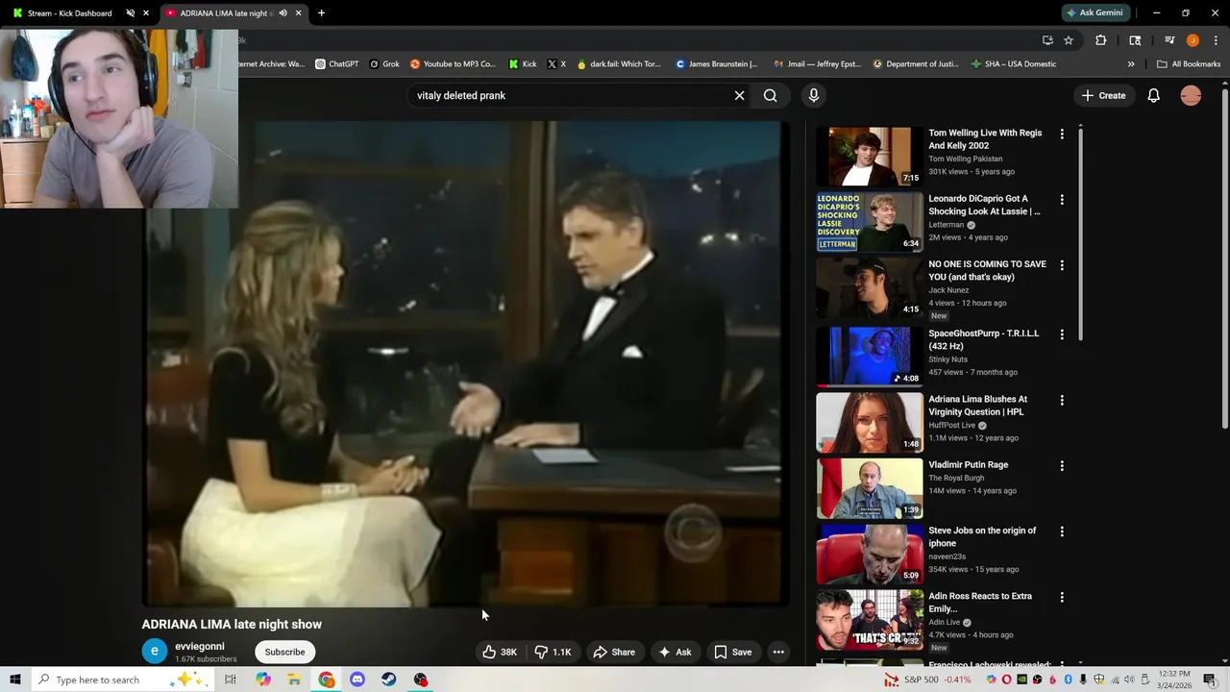Open a new browser tab
The image size is (1230, 692).
click(x=321, y=12)
